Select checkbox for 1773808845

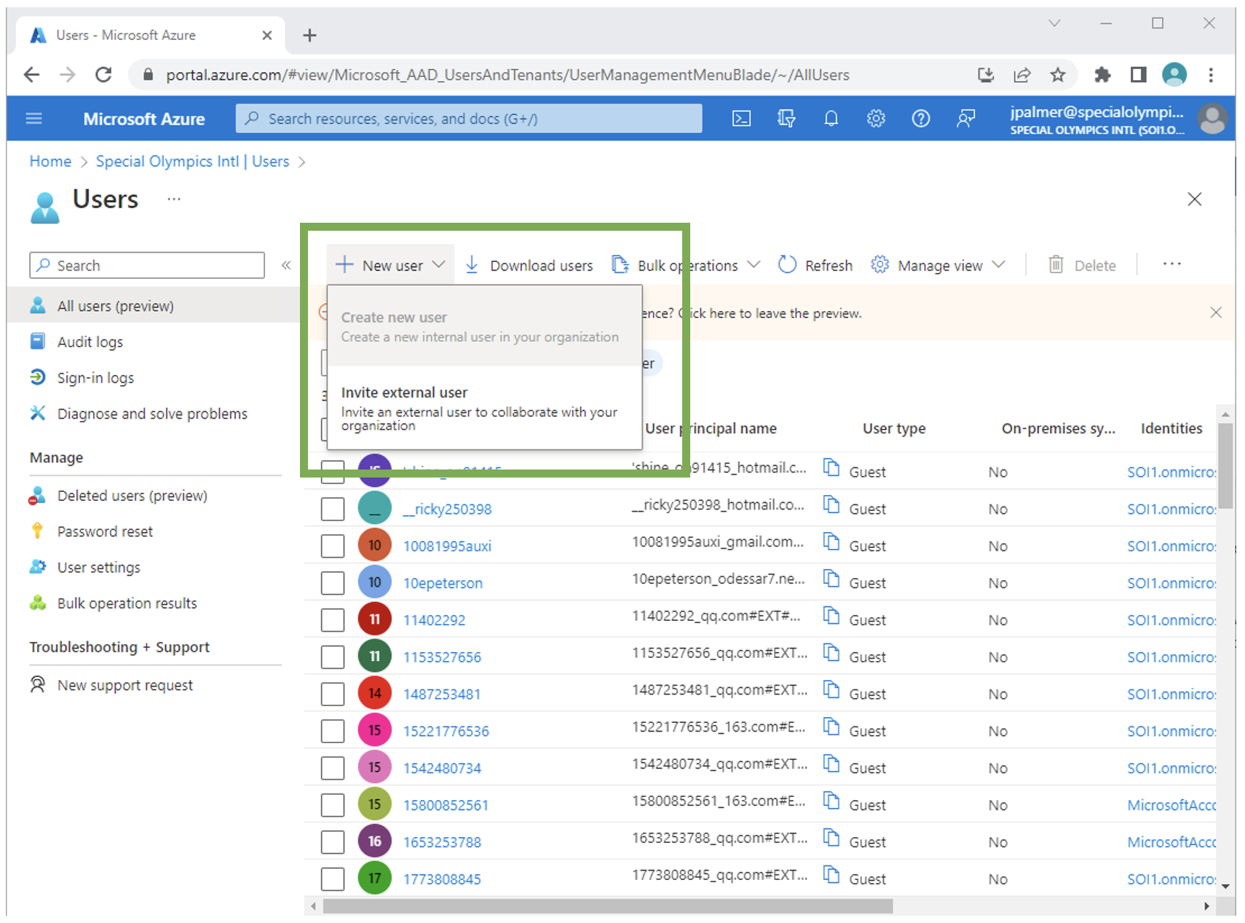(333, 879)
